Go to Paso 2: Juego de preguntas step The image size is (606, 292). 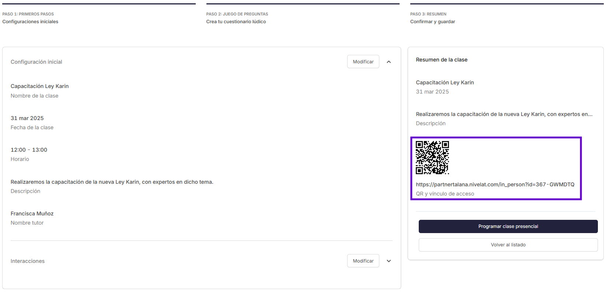[x=237, y=14]
